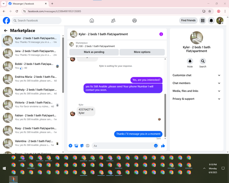
Task: Select the Messenger | Facebook tab
Action: (28, 4)
